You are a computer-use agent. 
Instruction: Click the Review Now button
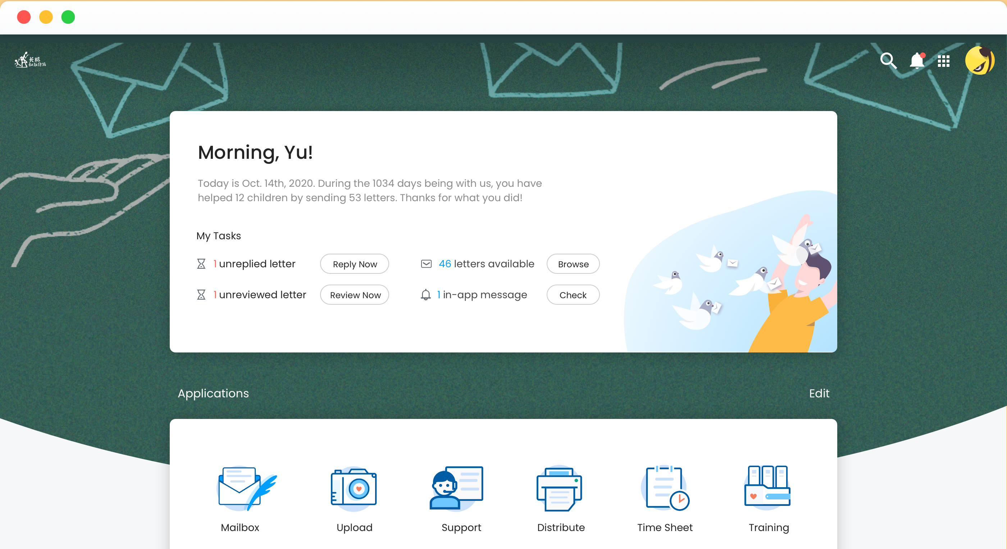pyautogui.click(x=355, y=295)
